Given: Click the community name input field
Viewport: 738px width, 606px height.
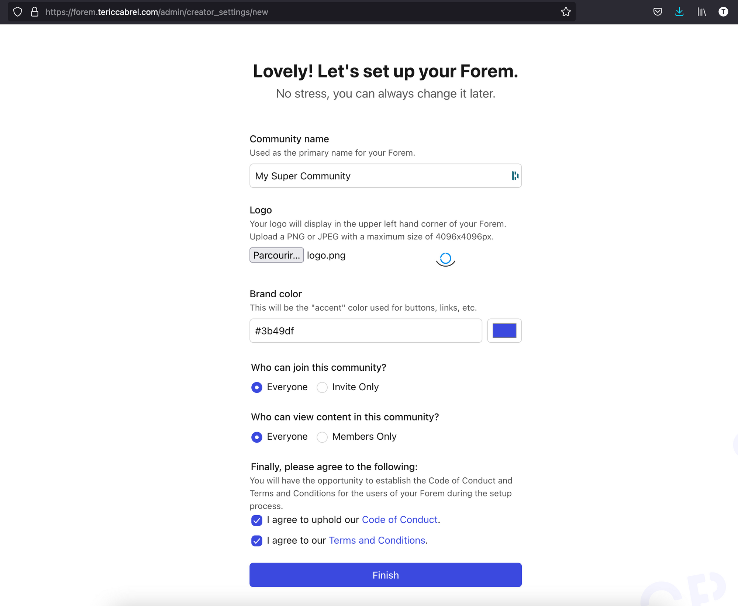Looking at the screenshot, I should pyautogui.click(x=386, y=176).
